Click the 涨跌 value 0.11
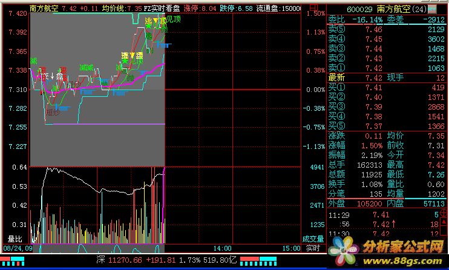The height and width of the screenshot is (270, 449). pos(374,136)
